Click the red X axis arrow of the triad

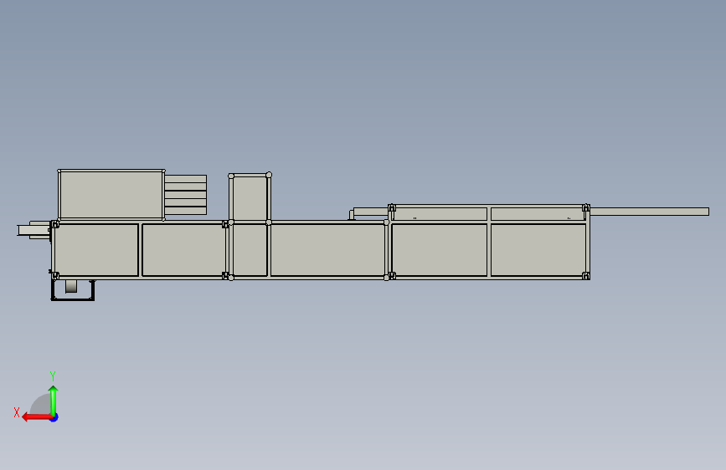click(x=37, y=417)
